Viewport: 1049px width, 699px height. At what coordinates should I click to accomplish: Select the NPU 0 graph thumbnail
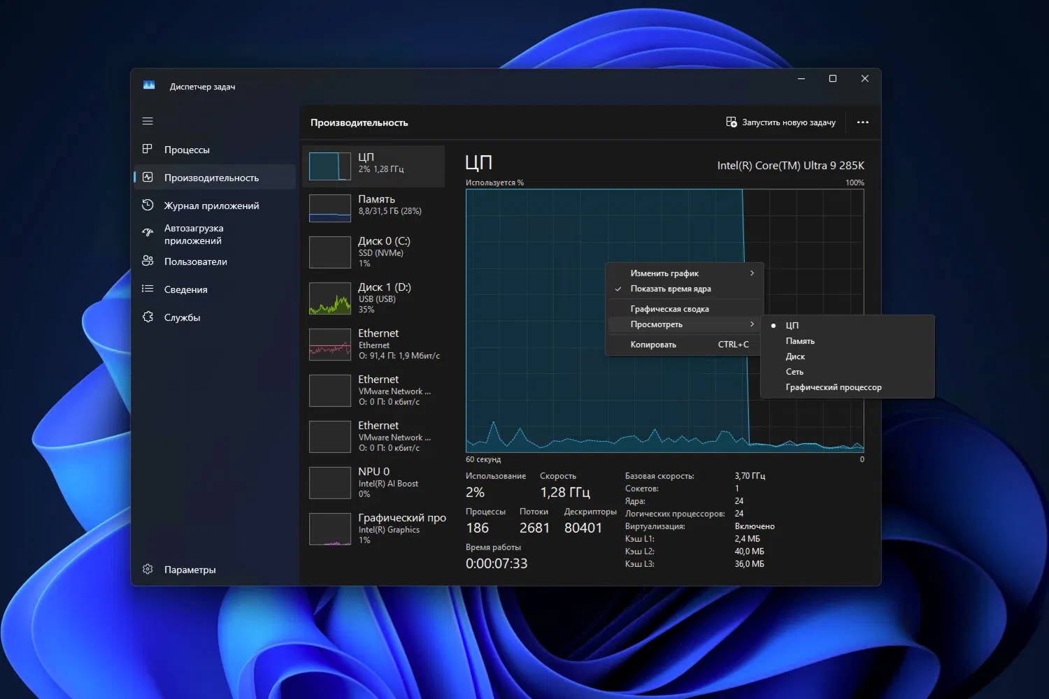(x=330, y=483)
